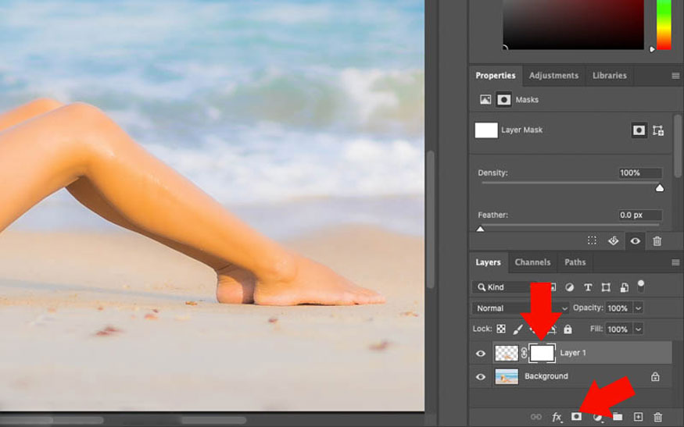Toggle lock all pixels padlock icon
This screenshot has height=427, width=684.
pyautogui.click(x=568, y=329)
